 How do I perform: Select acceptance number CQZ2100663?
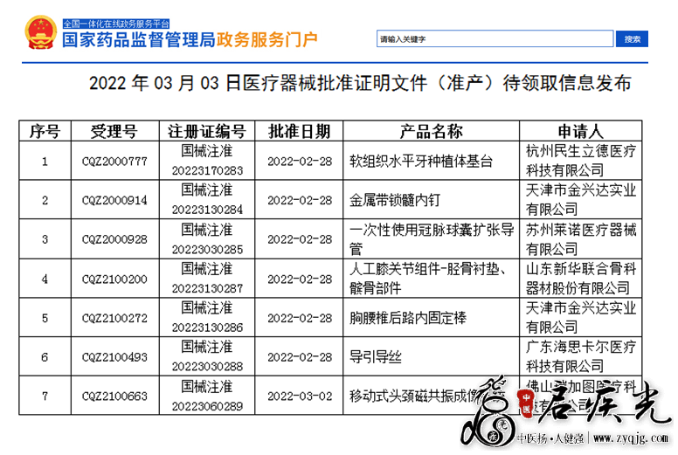(x=114, y=396)
